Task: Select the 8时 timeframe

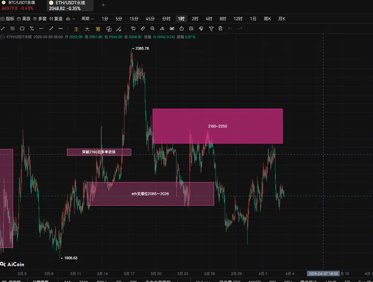Action: (x=223, y=19)
